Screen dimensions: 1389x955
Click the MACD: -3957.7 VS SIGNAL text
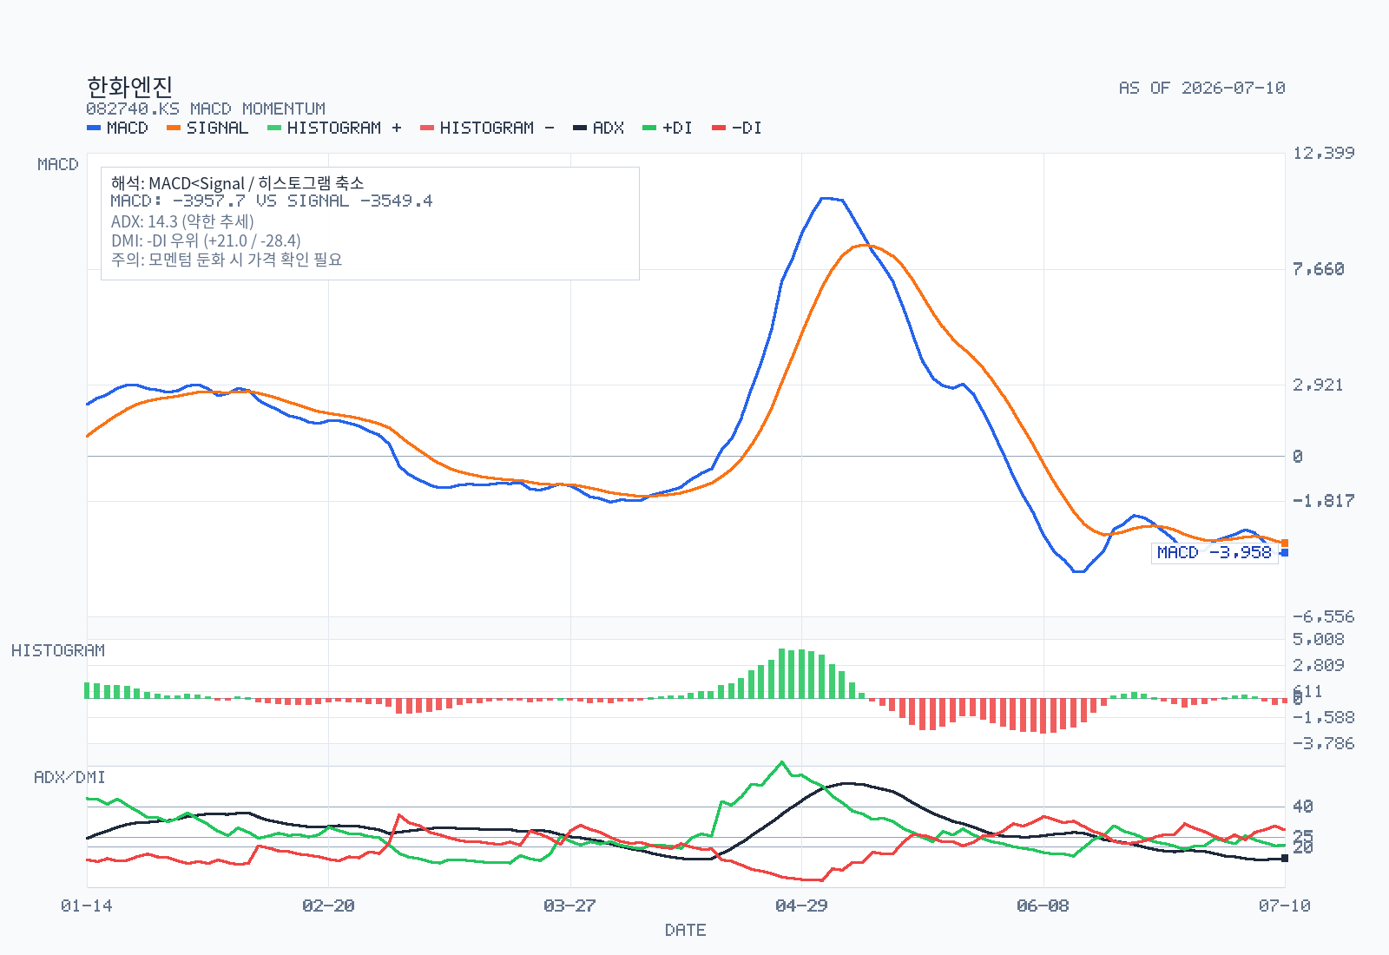pos(271,201)
